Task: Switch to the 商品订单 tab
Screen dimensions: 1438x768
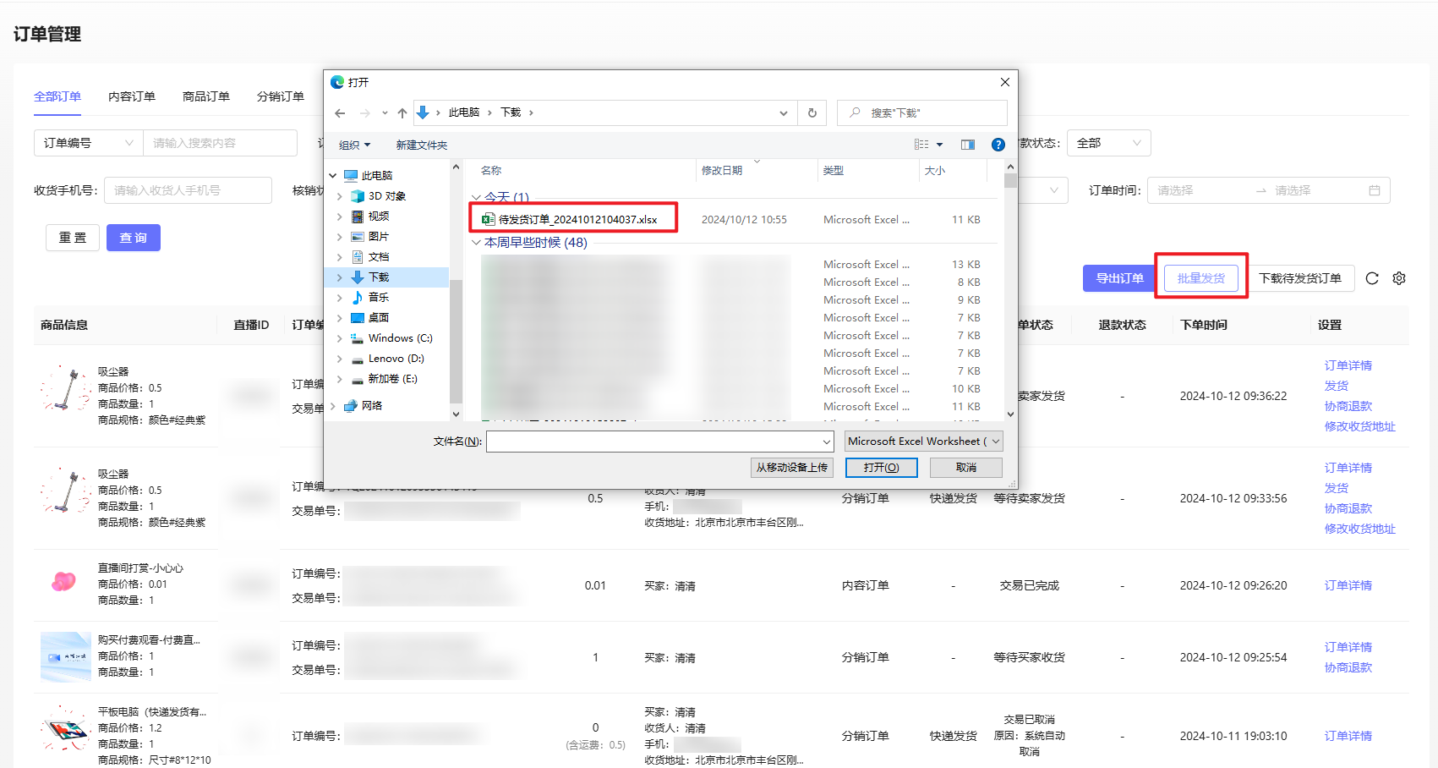Action: tap(205, 96)
